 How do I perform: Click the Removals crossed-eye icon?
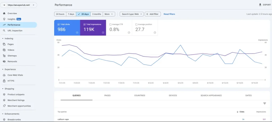[4, 61]
